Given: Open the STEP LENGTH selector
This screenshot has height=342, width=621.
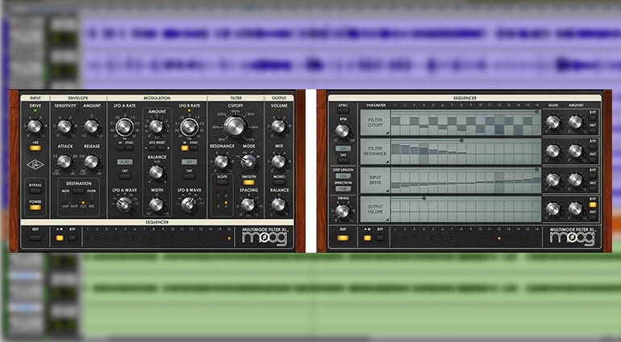Looking at the screenshot, I should coord(343,176).
